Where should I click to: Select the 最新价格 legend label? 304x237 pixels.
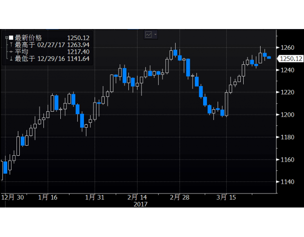point(28,38)
